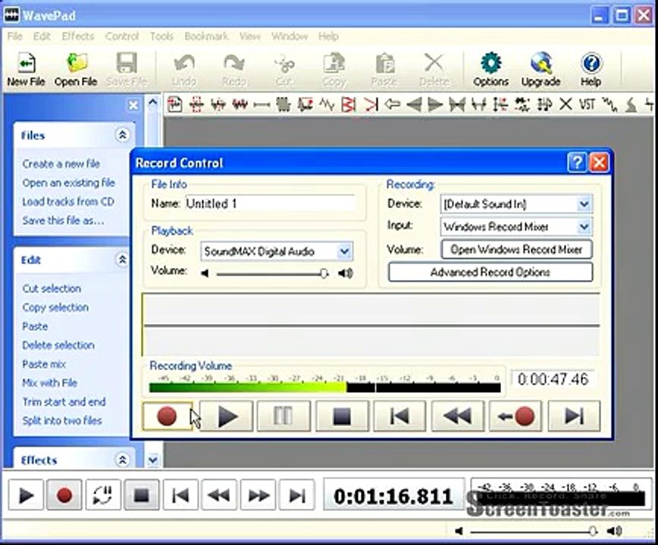658x545 pixels.
Task: Close the left sidebar panel with X
Action: tap(133, 105)
